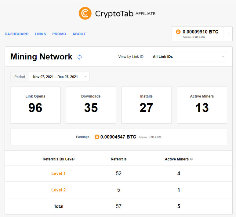The height and width of the screenshot is (217, 236).
Task: Select the Installs 27 card
Action: coord(147,105)
